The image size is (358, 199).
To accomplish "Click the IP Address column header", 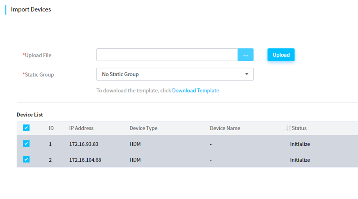I will [81, 128].
